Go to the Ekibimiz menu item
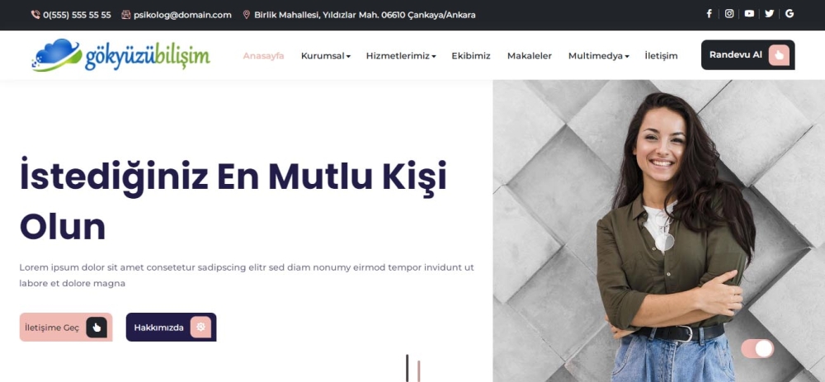825x382 pixels. [471, 56]
